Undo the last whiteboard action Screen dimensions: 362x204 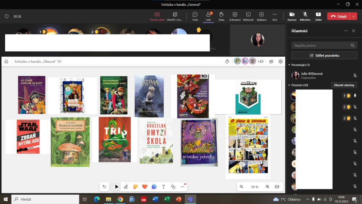tap(104, 187)
